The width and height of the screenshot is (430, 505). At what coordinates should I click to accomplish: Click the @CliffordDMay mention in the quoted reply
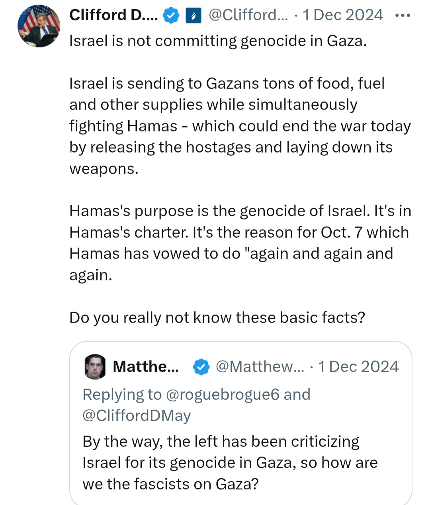click(x=137, y=415)
